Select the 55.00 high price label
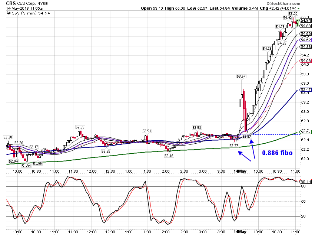This screenshot has height=235, width=315. click(293, 14)
